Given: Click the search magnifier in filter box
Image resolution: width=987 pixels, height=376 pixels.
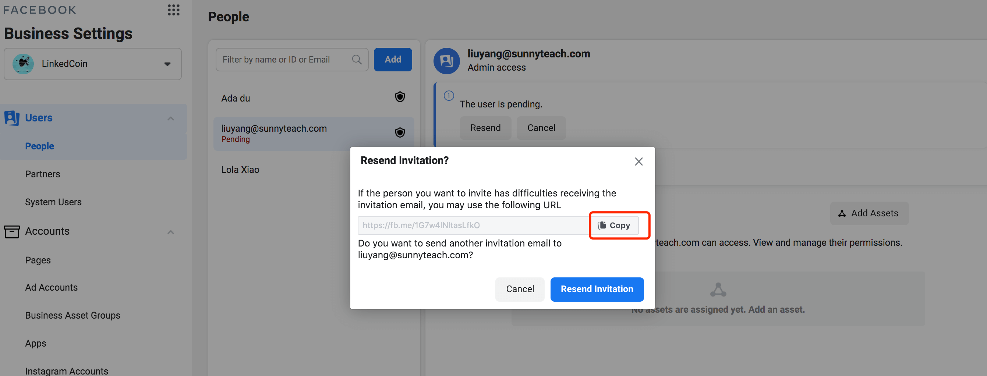Looking at the screenshot, I should click(x=356, y=60).
